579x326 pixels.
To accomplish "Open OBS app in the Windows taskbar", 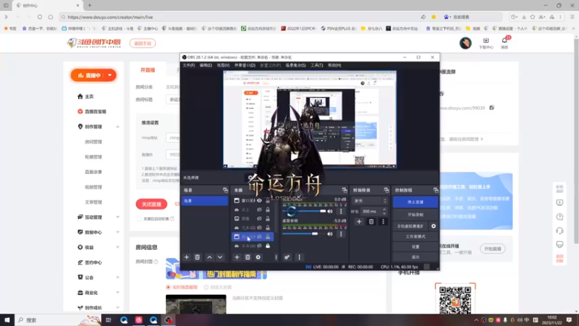I will [169, 320].
